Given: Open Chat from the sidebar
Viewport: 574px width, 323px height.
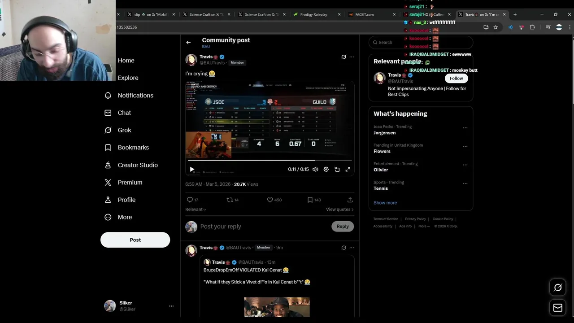Looking at the screenshot, I should click(x=117, y=113).
